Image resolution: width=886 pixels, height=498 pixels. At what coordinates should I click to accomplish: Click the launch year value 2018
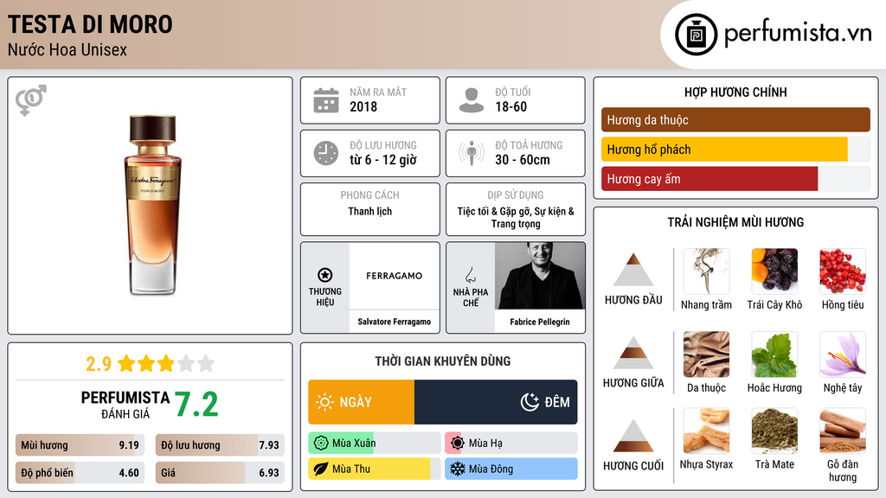[363, 106]
